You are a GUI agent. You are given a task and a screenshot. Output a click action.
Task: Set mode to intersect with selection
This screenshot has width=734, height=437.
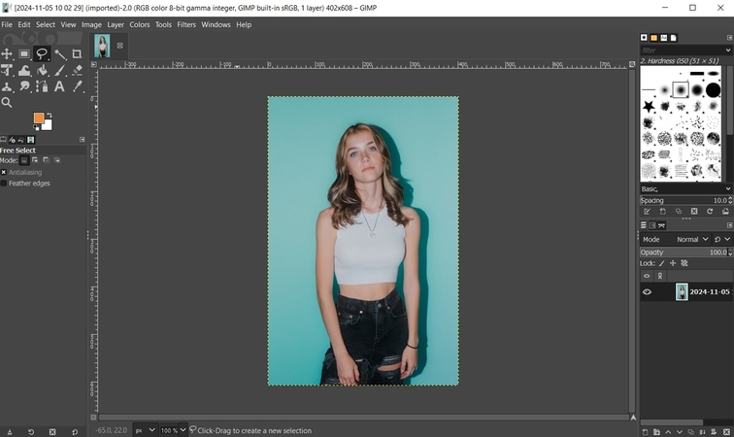coord(57,160)
